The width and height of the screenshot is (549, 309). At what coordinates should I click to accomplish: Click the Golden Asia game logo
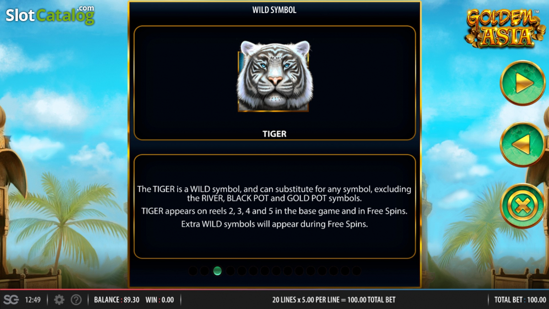pyautogui.click(x=501, y=28)
